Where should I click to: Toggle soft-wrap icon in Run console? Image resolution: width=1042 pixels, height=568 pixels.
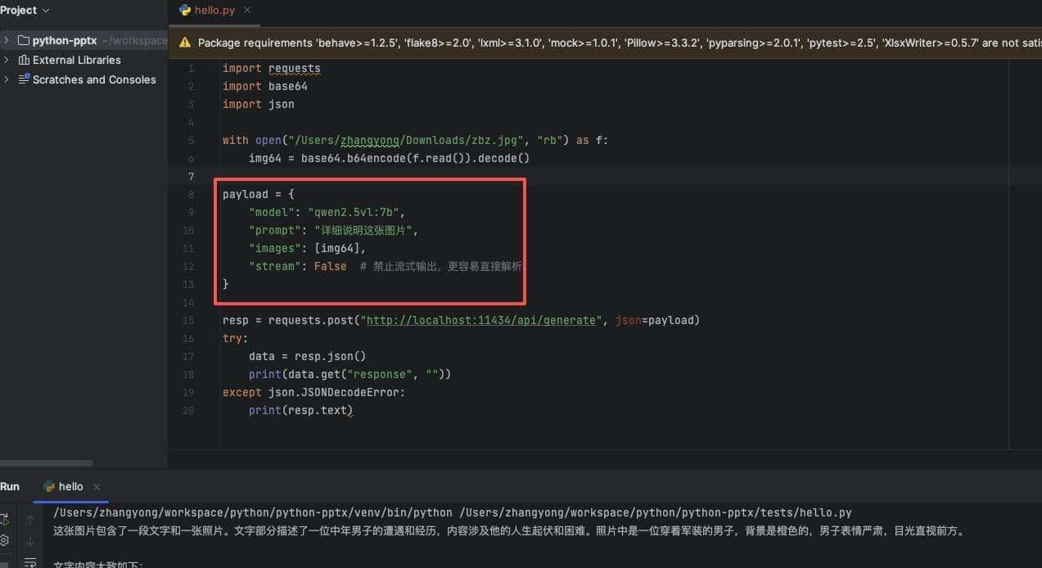(31, 562)
